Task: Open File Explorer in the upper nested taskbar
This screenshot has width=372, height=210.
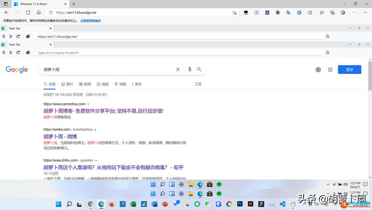Action: (191, 184)
